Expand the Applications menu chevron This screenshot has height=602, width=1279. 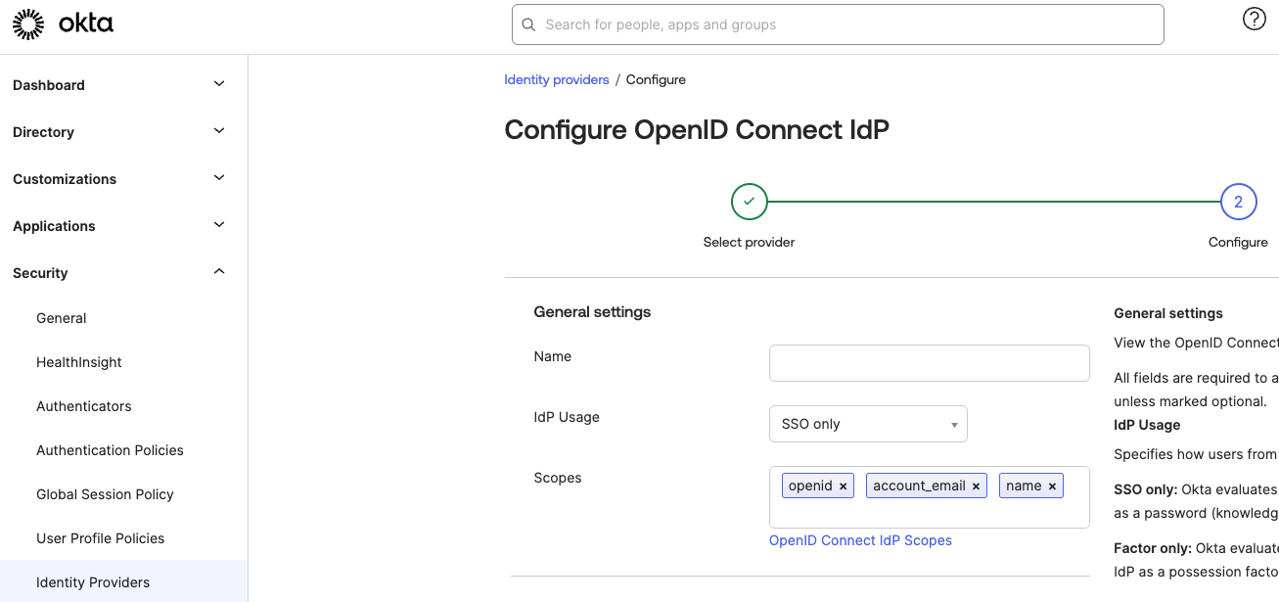coord(219,225)
